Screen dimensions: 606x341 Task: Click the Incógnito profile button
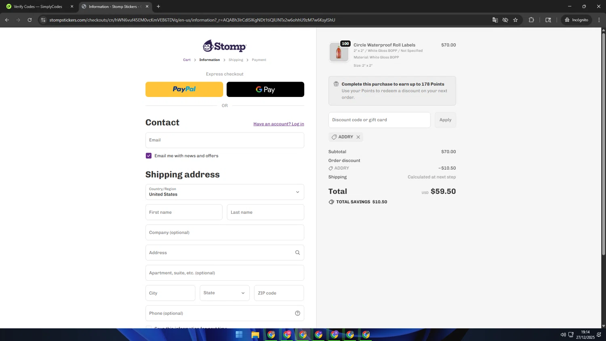point(577,20)
